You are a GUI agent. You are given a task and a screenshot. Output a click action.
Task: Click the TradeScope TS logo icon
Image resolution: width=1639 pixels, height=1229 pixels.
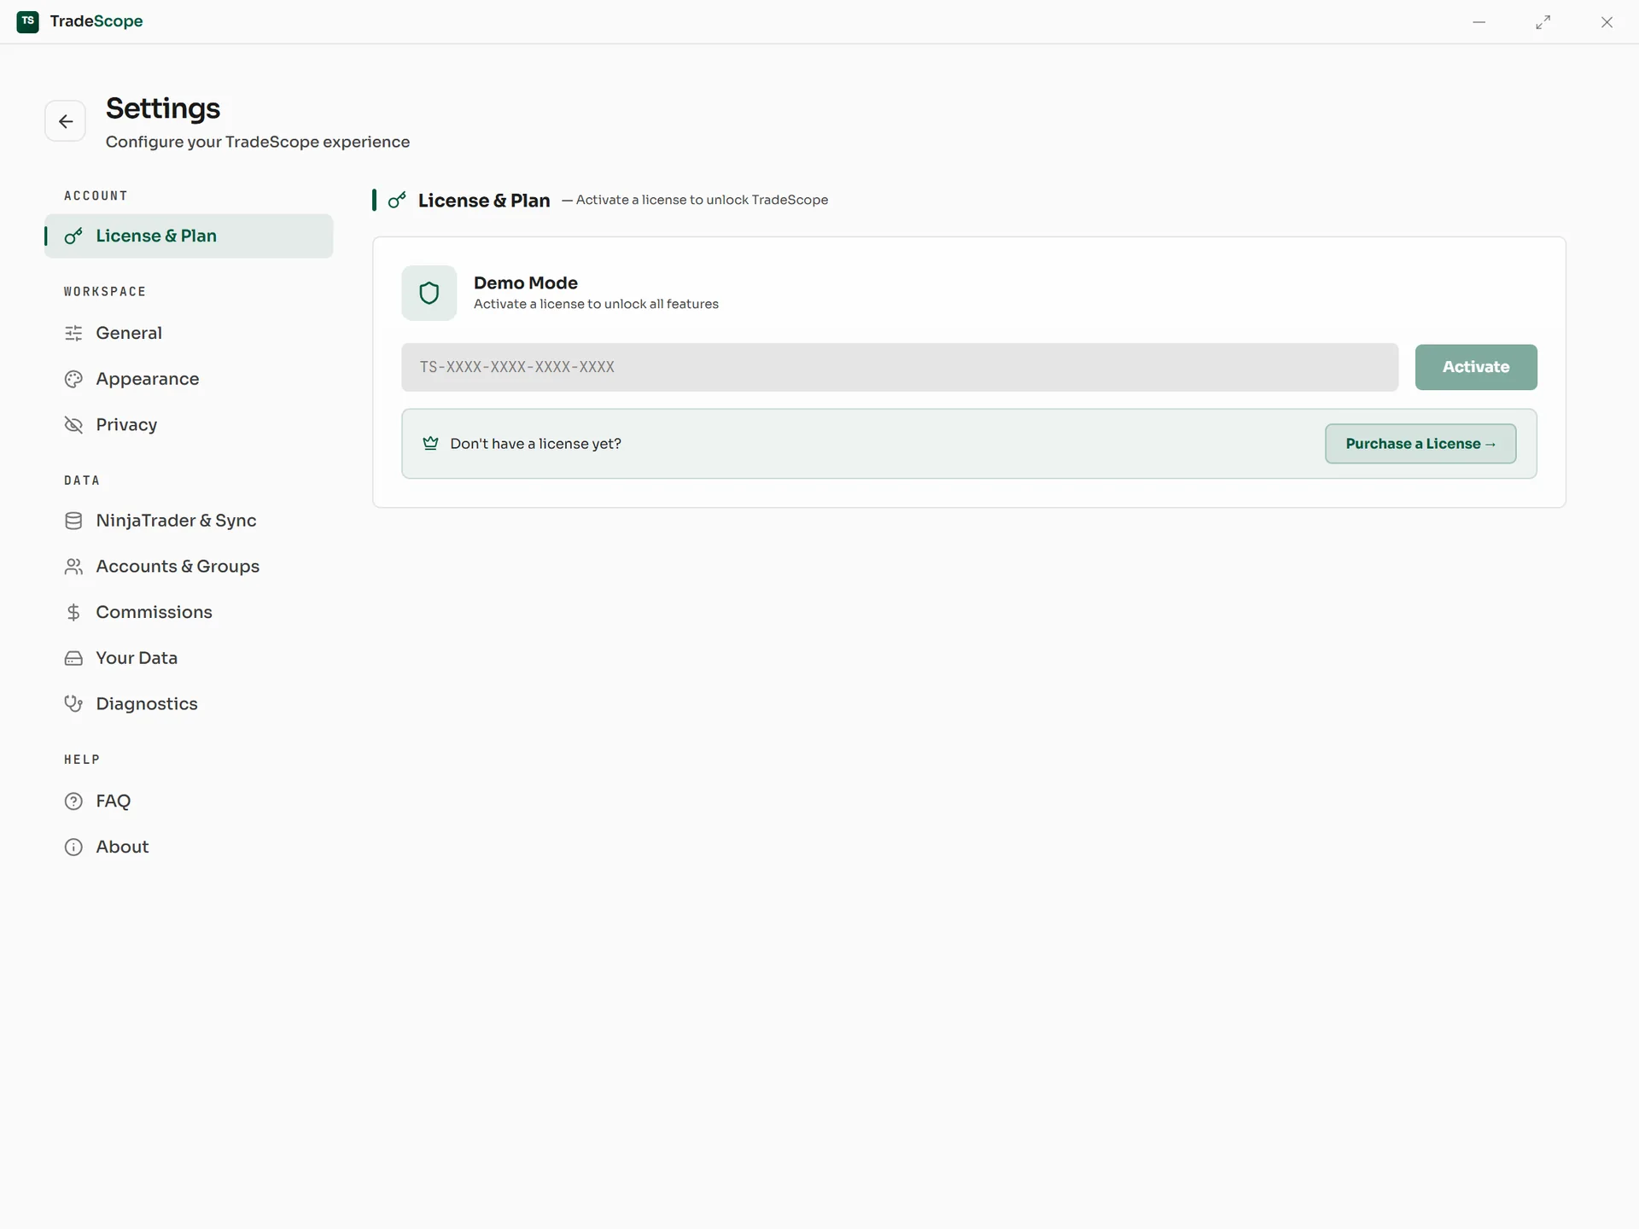point(28,21)
